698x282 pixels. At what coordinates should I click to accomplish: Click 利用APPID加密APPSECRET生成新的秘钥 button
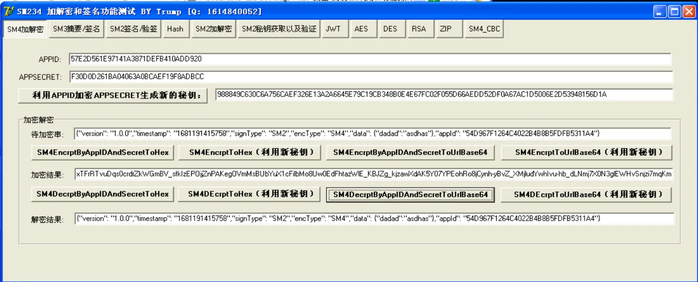click(113, 95)
